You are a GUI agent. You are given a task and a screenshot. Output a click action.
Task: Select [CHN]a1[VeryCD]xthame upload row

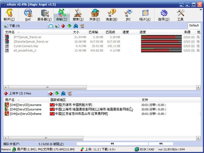click(x=102, y=114)
